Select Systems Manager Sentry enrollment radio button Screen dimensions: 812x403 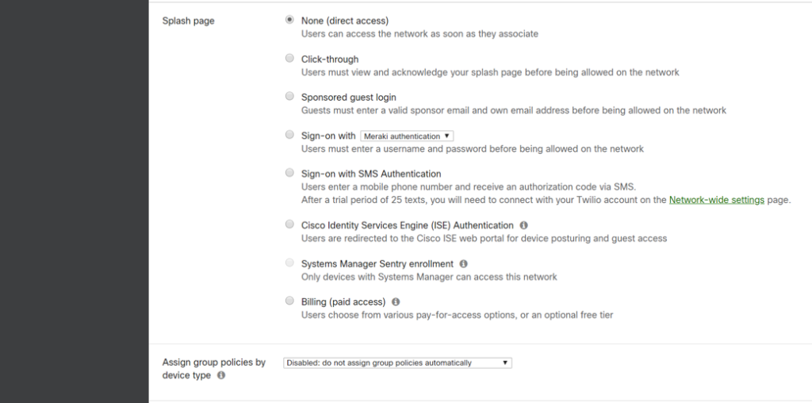click(289, 263)
